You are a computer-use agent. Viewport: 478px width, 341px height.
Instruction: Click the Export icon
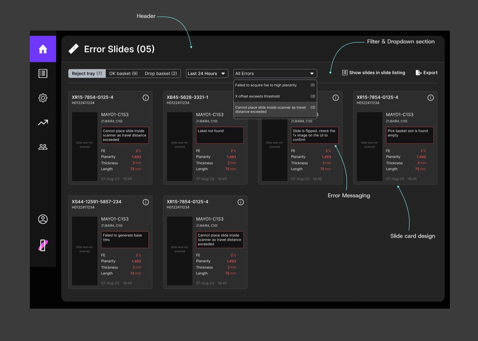point(419,73)
